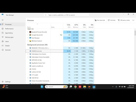Screen dimensions: 136x102
Task: Open the Performance page
Action: point(13,29)
